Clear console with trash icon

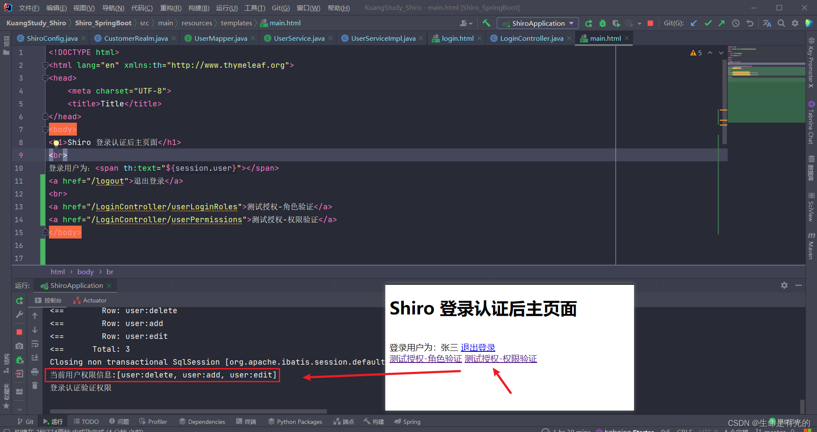35,386
